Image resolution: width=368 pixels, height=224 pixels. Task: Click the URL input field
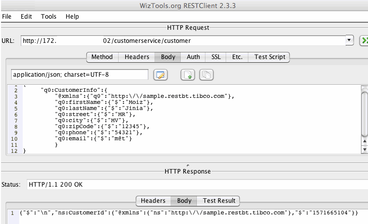(x=182, y=40)
